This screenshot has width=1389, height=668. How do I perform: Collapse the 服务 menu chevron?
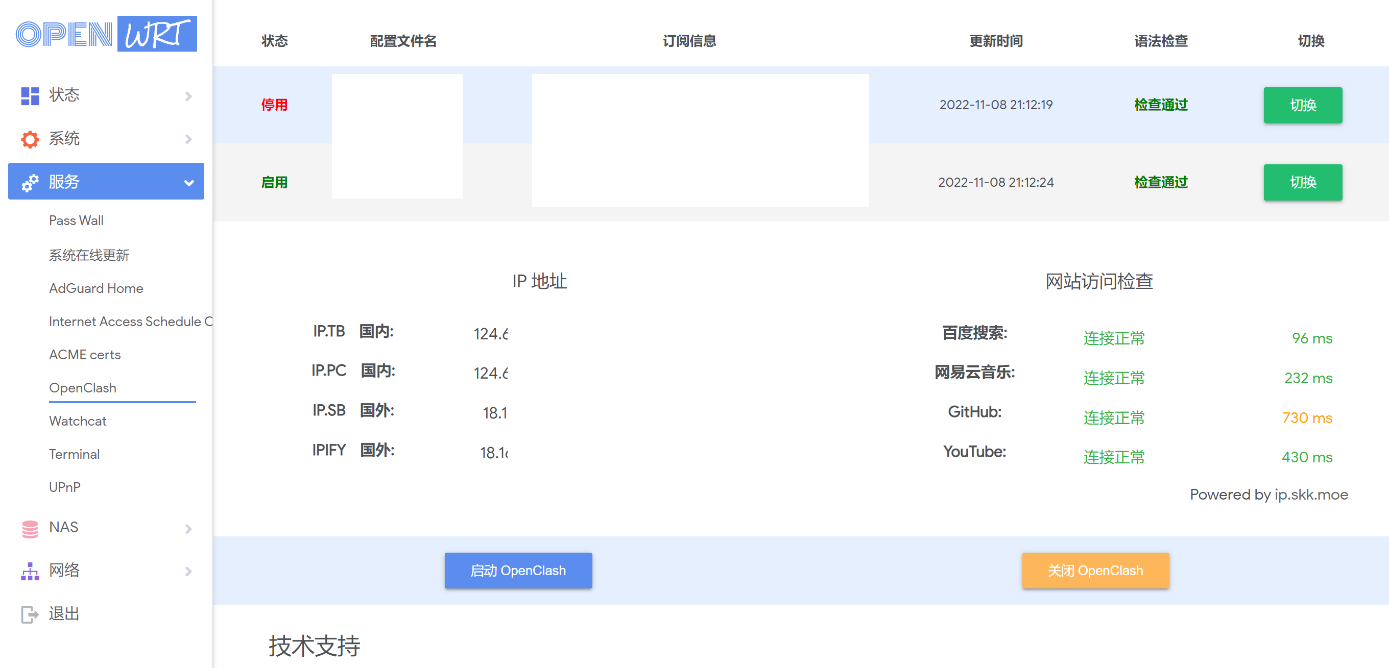point(189,183)
